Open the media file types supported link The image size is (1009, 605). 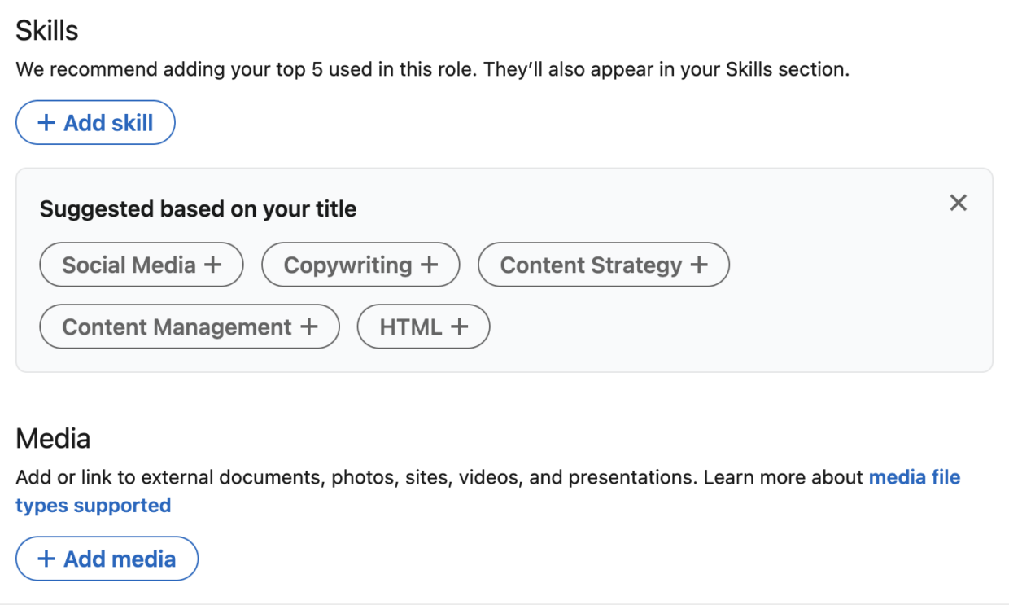click(915, 477)
